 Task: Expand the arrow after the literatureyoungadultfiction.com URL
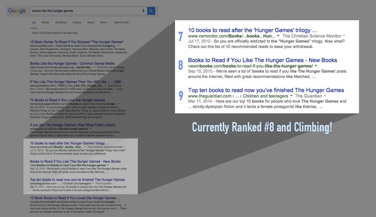119,104
